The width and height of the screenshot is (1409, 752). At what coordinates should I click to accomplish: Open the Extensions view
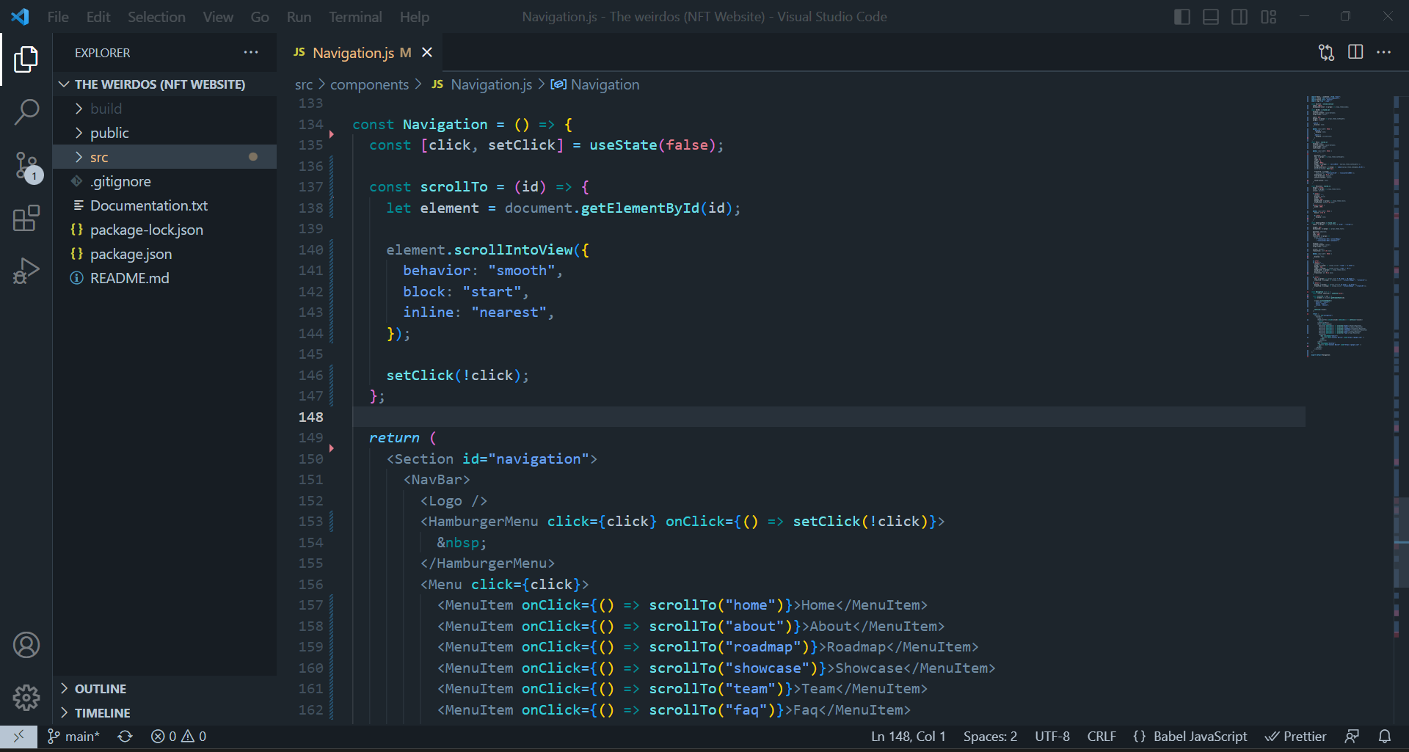pos(26,219)
